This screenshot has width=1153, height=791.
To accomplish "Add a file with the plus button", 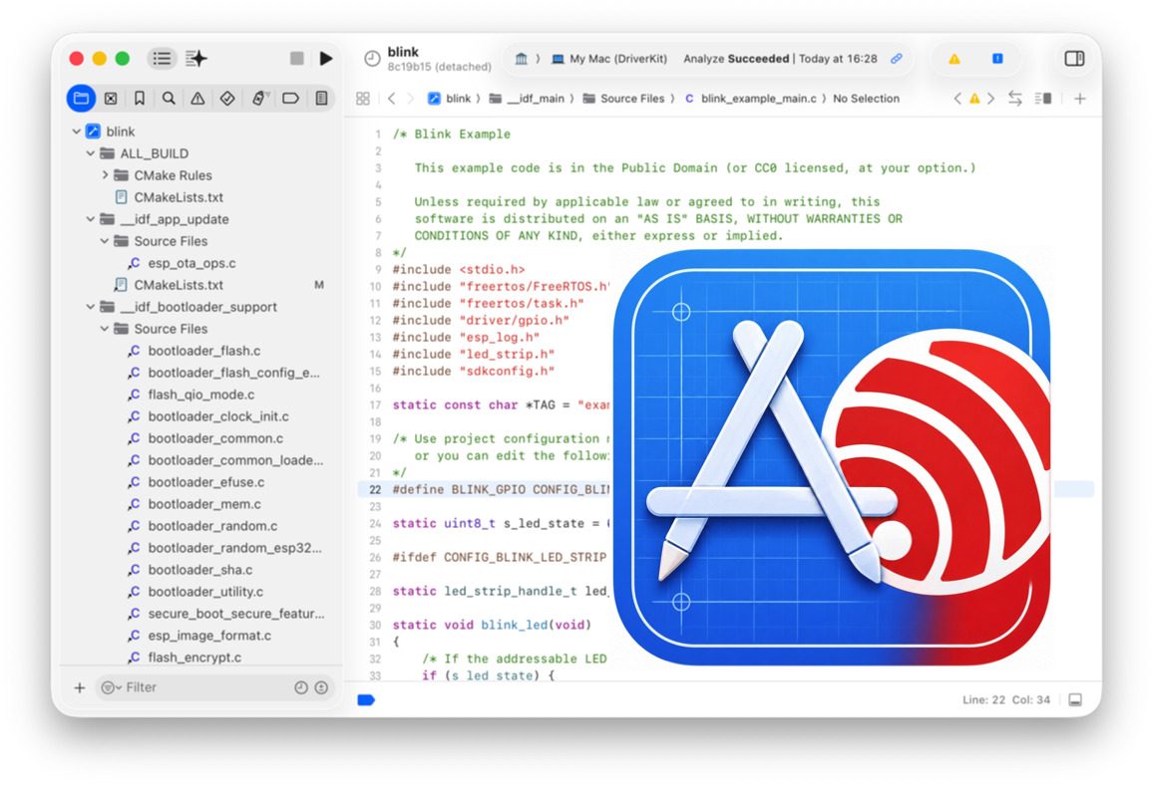I will pos(80,687).
